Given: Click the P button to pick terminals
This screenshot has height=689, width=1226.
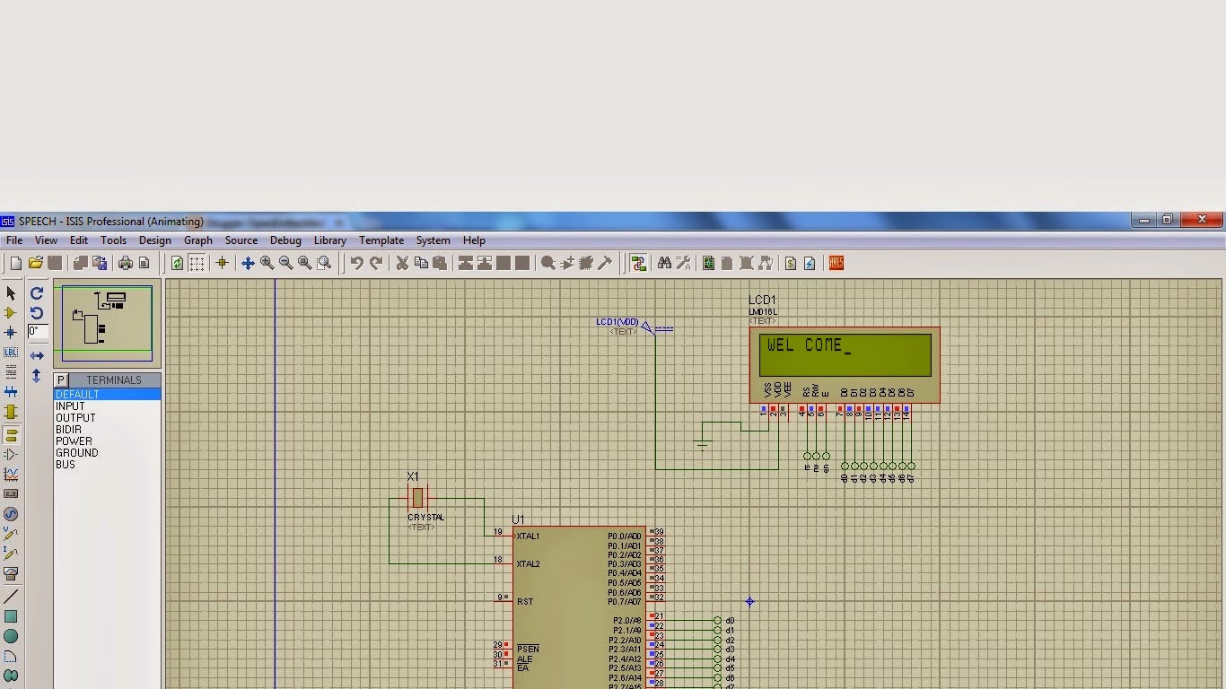Looking at the screenshot, I should coord(60,379).
